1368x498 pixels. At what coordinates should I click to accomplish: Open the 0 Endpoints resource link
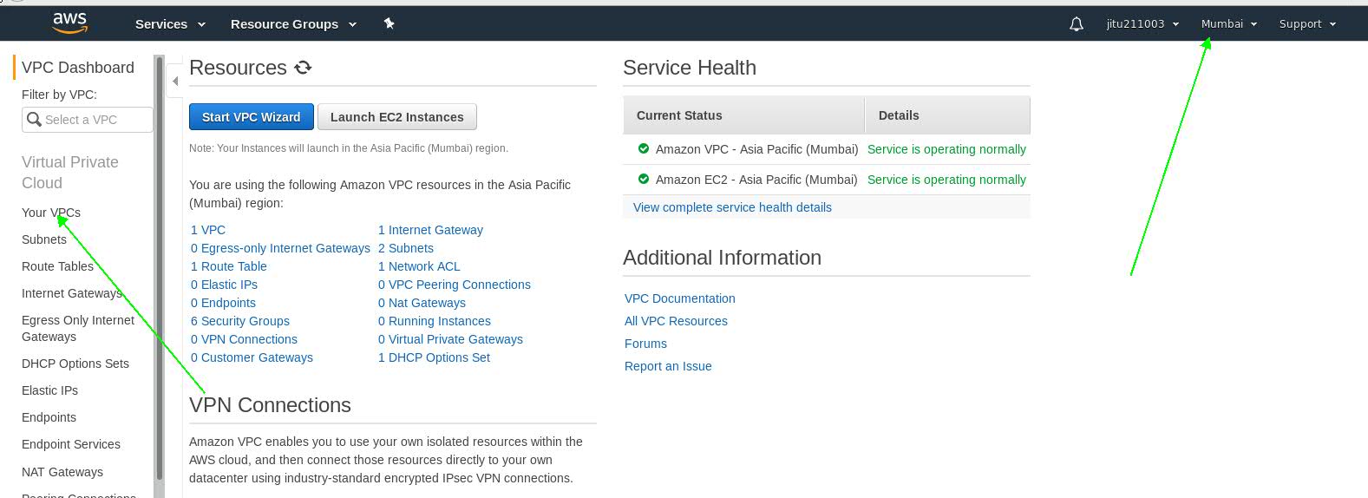(x=223, y=303)
